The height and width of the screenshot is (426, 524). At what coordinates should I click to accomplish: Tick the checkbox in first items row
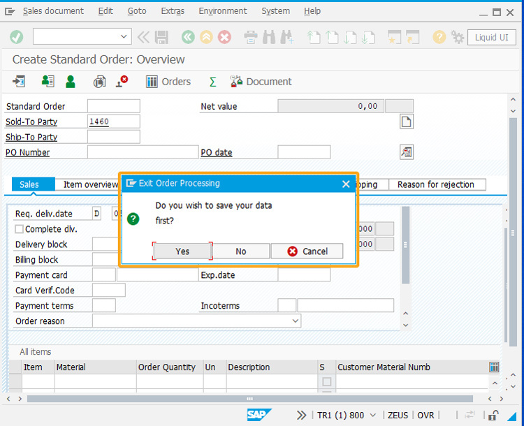point(326,381)
